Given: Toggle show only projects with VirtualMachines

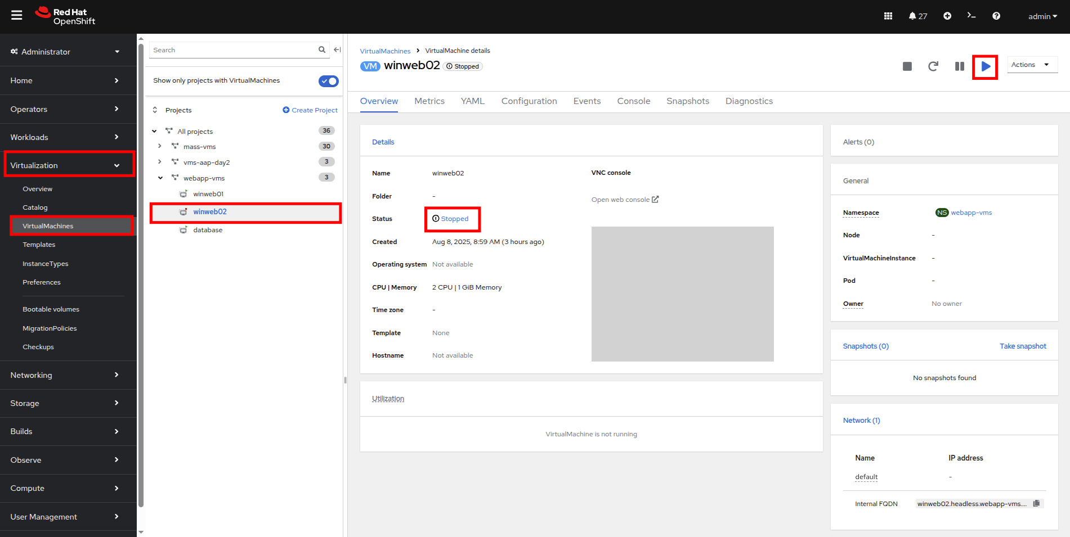Looking at the screenshot, I should click(x=329, y=81).
